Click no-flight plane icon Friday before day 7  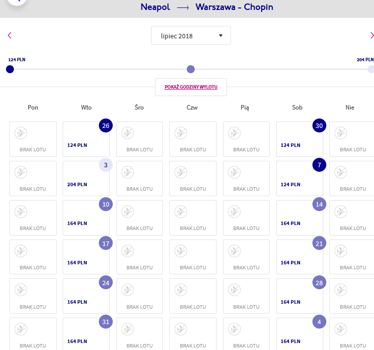pyautogui.click(x=234, y=172)
